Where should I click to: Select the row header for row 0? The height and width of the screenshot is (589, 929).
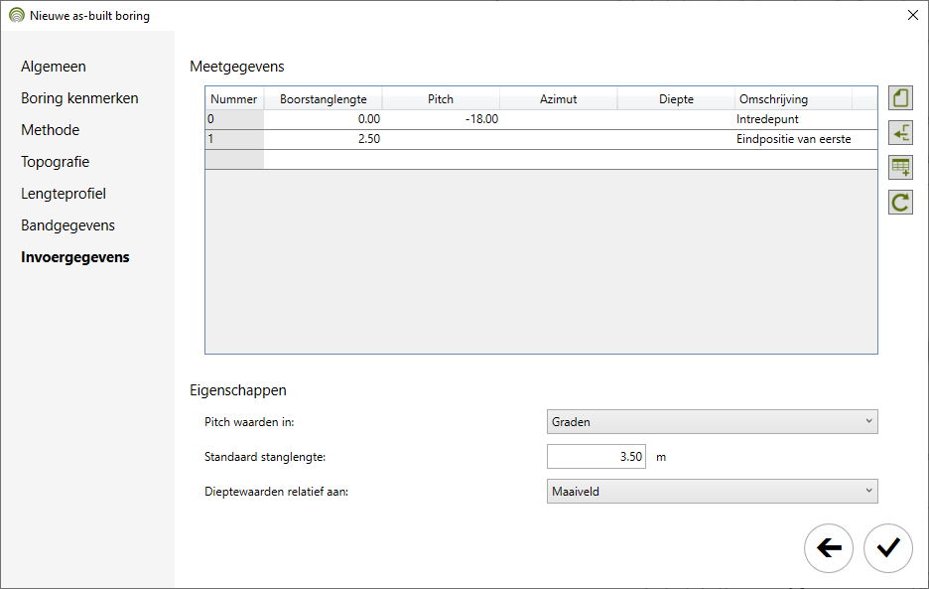234,119
